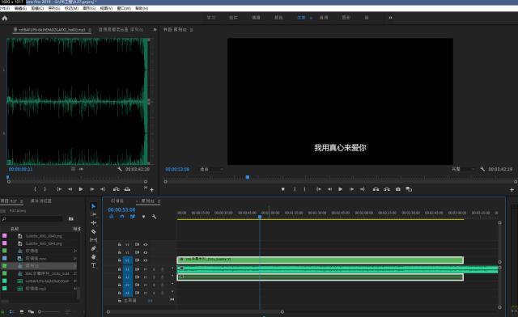Open the Clip menu
Image resolution: width=518 pixels, height=317 pixels.
(x=37, y=8)
